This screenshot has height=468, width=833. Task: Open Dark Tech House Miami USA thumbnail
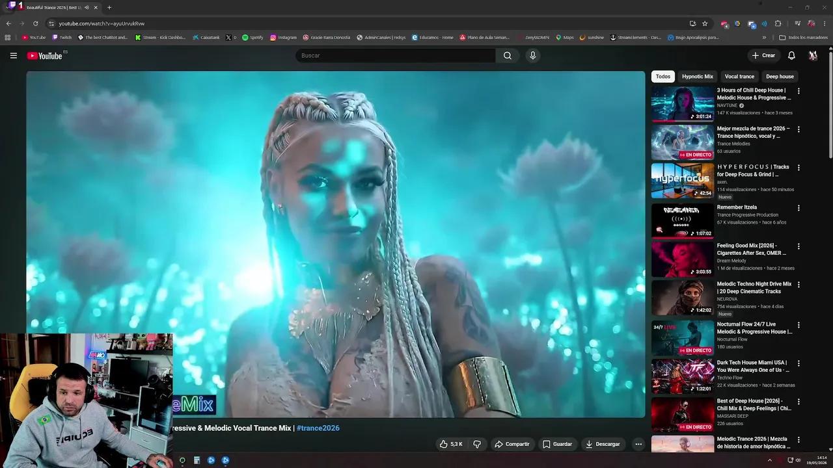point(683,376)
